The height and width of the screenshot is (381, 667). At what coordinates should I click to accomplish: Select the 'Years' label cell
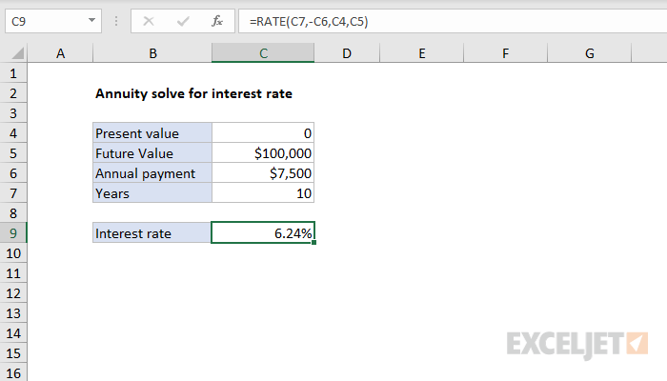(152, 193)
